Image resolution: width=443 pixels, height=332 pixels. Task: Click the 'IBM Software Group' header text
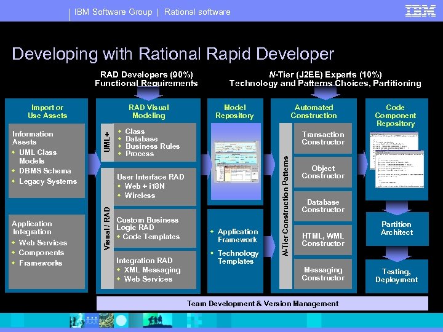pyautogui.click(x=113, y=12)
